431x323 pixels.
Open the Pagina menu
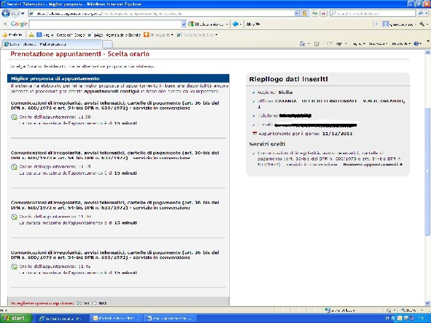coord(359,44)
